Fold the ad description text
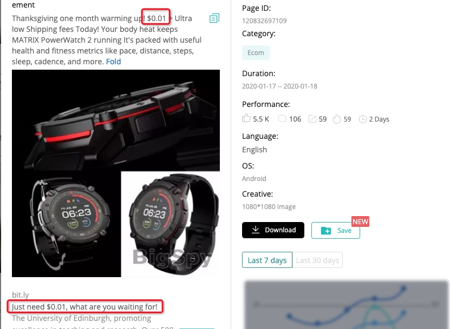Viewport: 450px width, 329px height. pyautogui.click(x=113, y=62)
